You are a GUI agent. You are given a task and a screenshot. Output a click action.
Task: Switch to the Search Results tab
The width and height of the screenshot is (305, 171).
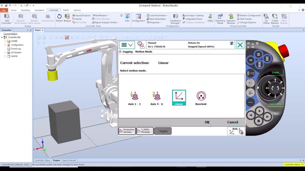coord(69,160)
